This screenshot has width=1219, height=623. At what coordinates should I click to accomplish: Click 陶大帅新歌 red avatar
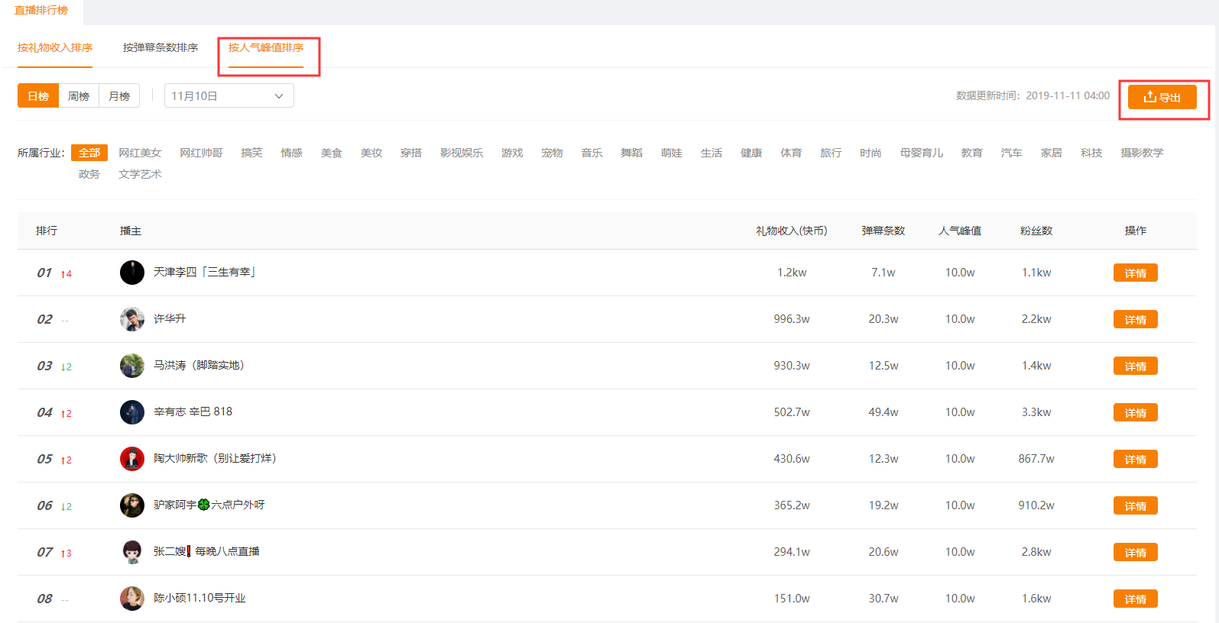coord(132,459)
